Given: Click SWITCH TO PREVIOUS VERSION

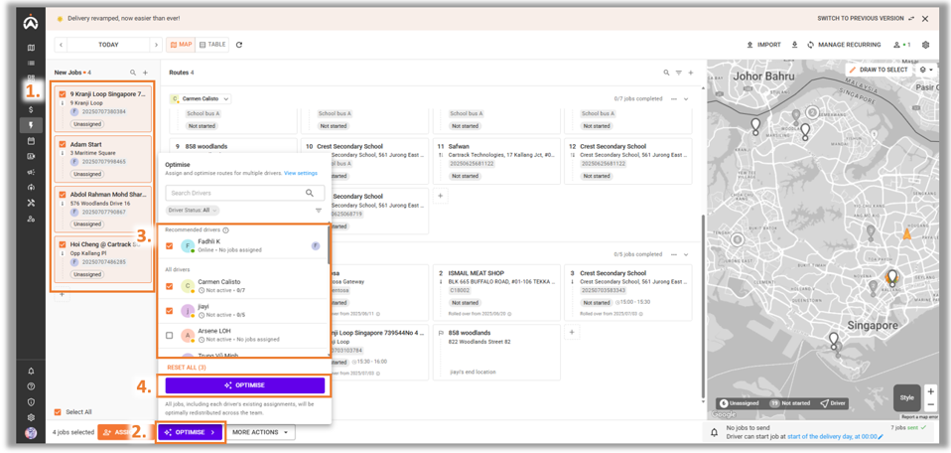Looking at the screenshot, I should [866, 19].
